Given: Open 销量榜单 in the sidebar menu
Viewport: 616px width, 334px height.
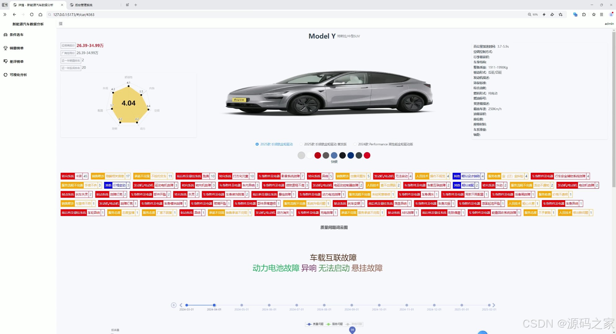Looking at the screenshot, I should [16, 48].
